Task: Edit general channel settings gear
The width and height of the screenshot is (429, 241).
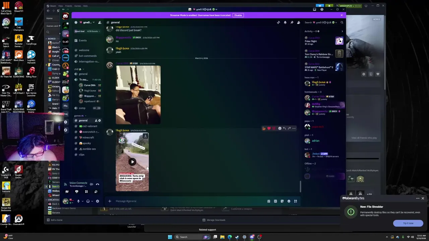Action: (x=99, y=120)
